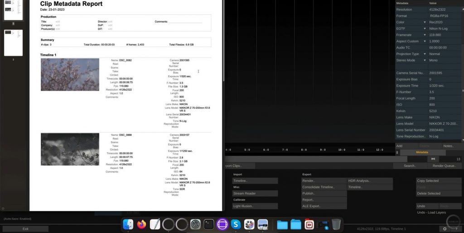The width and height of the screenshot is (464, 233).
Task: Click the Import section Timeline.. button
Action: click(x=255, y=181)
